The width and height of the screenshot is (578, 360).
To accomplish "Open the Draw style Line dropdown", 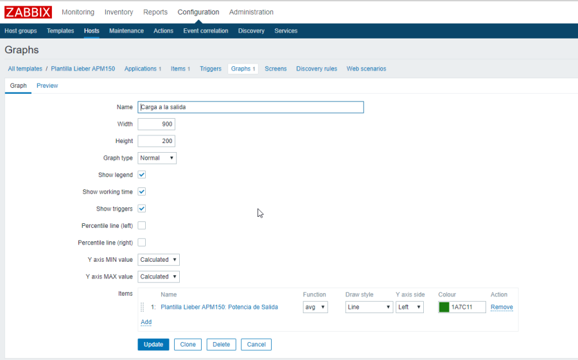I will tap(369, 307).
